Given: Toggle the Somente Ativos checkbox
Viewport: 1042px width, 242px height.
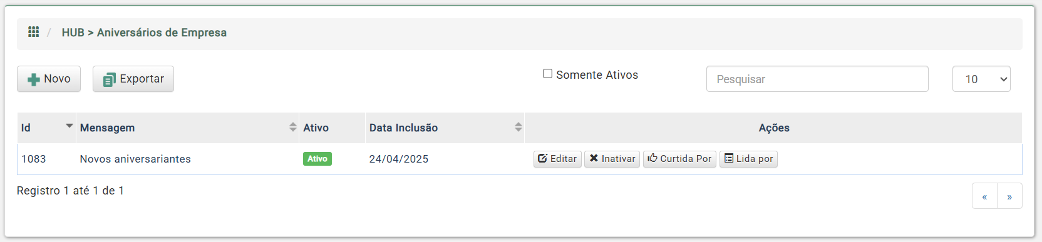Looking at the screenshot, I should (547, 74).
